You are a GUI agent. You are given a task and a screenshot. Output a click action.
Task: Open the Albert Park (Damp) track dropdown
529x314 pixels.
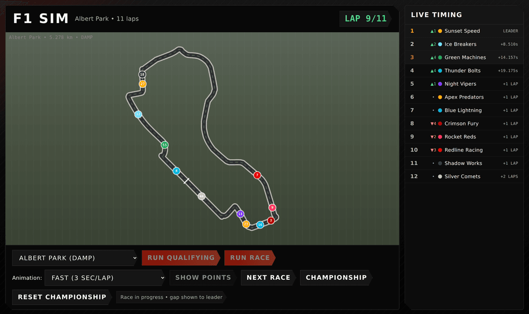[75, 258]
